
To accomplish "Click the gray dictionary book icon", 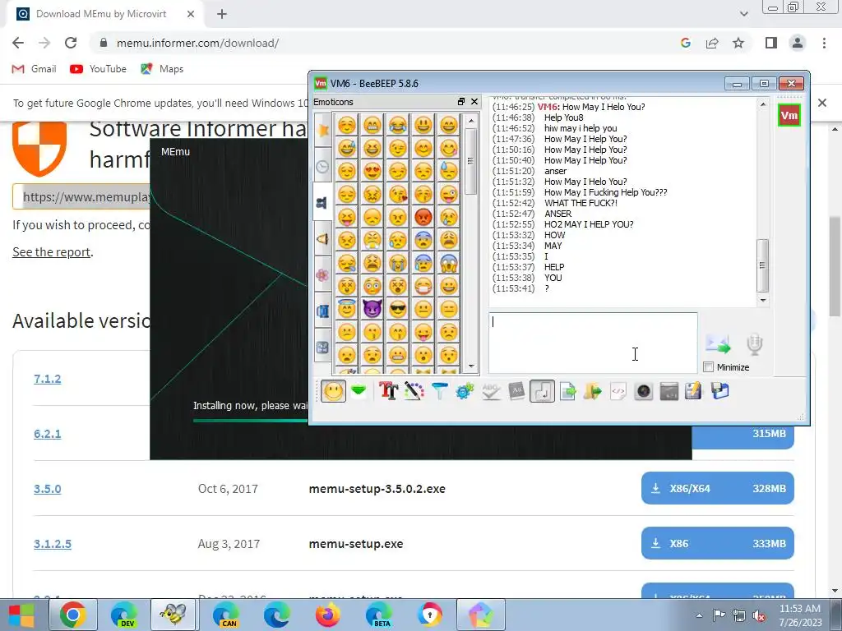I will (x=516, y=390).
